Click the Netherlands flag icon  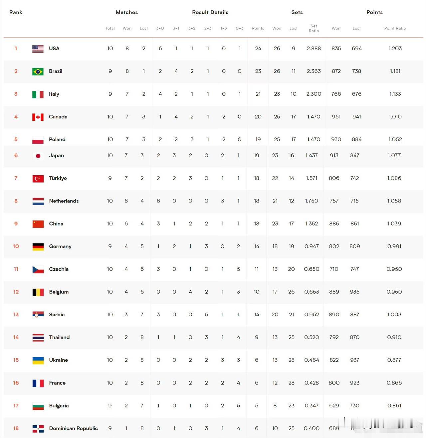coord(38,201)
